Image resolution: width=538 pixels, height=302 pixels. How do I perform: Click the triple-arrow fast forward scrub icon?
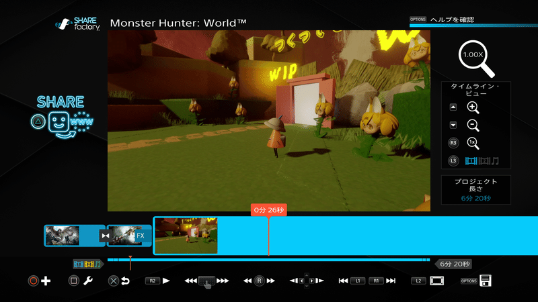click(x=223, y=281)
